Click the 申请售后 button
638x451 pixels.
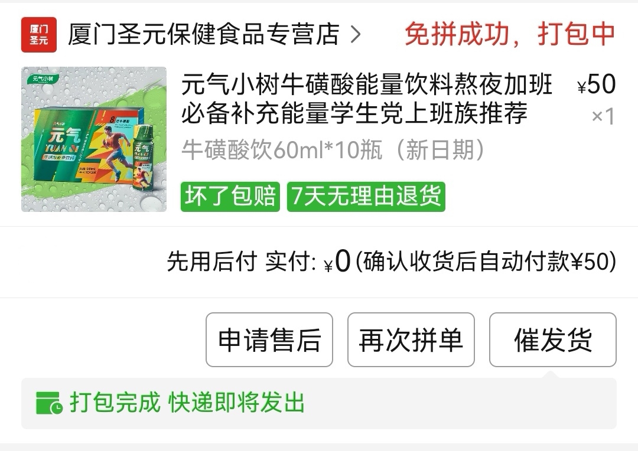click(x=269, y=339)
